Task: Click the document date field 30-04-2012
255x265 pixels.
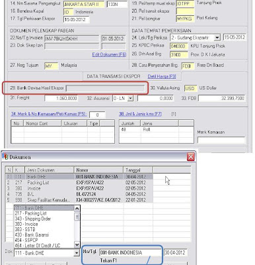Action: pyautogui.click(x=175, y=252)
